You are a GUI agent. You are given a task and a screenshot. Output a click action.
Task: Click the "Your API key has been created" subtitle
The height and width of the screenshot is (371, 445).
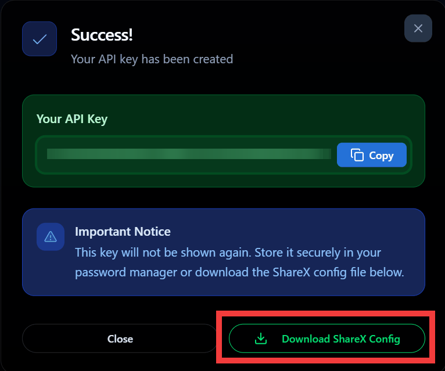tap(152, 59)
